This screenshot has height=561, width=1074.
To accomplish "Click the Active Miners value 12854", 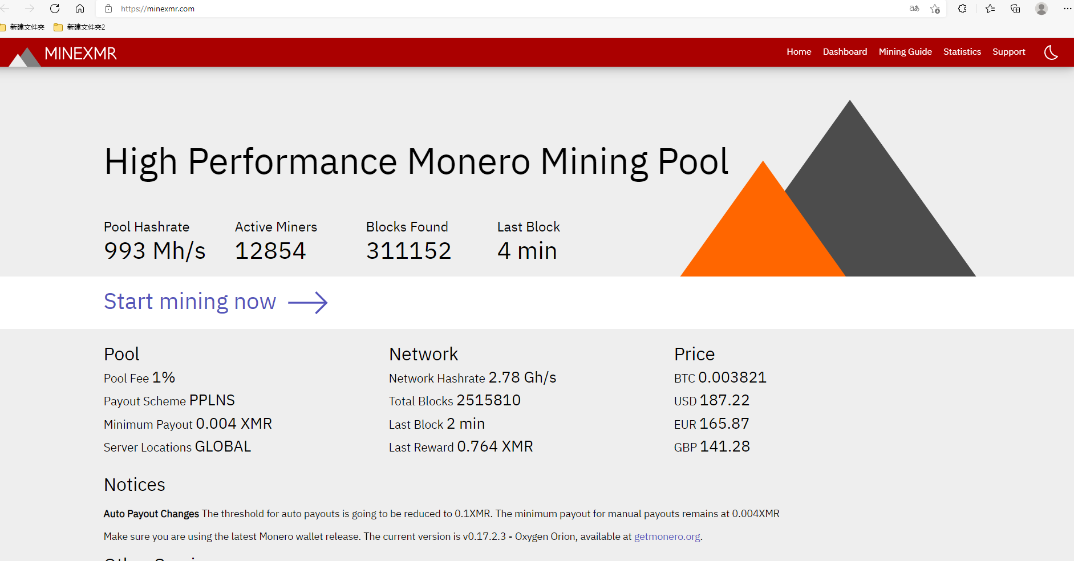I will (270, 251).
